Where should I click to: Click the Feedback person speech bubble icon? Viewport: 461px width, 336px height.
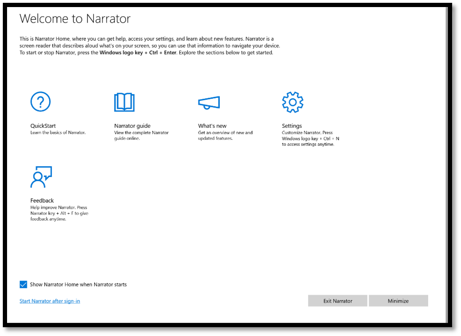click(41, 177)
